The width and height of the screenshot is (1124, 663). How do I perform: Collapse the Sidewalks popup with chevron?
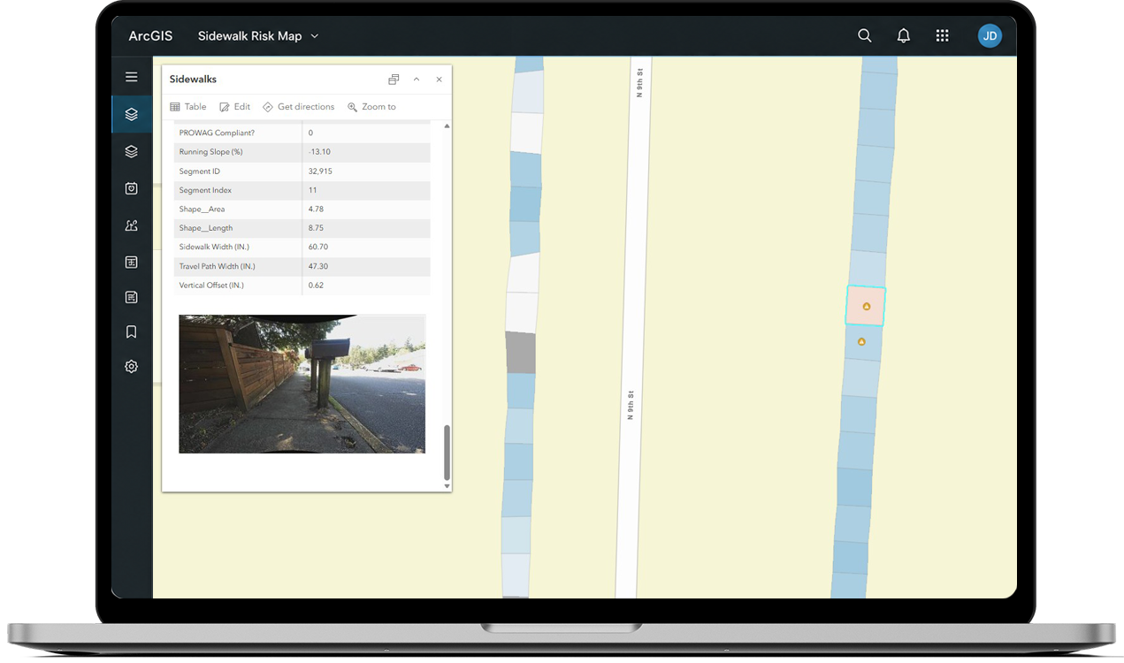[417, 80]
